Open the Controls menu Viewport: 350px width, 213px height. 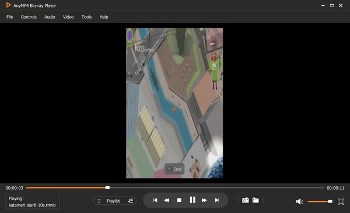(29, 17)
